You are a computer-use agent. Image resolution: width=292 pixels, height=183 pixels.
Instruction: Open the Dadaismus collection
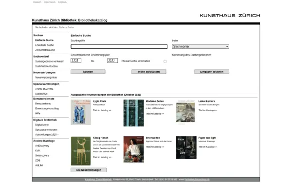click(x=41, y=94)
